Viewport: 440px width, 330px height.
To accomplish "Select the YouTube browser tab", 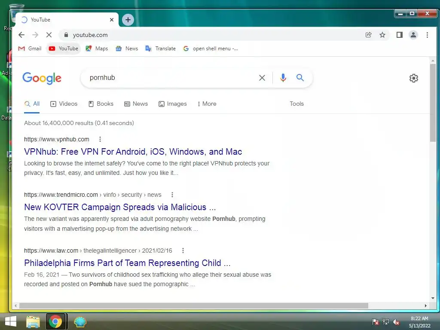I will click(x=67, y=20).
